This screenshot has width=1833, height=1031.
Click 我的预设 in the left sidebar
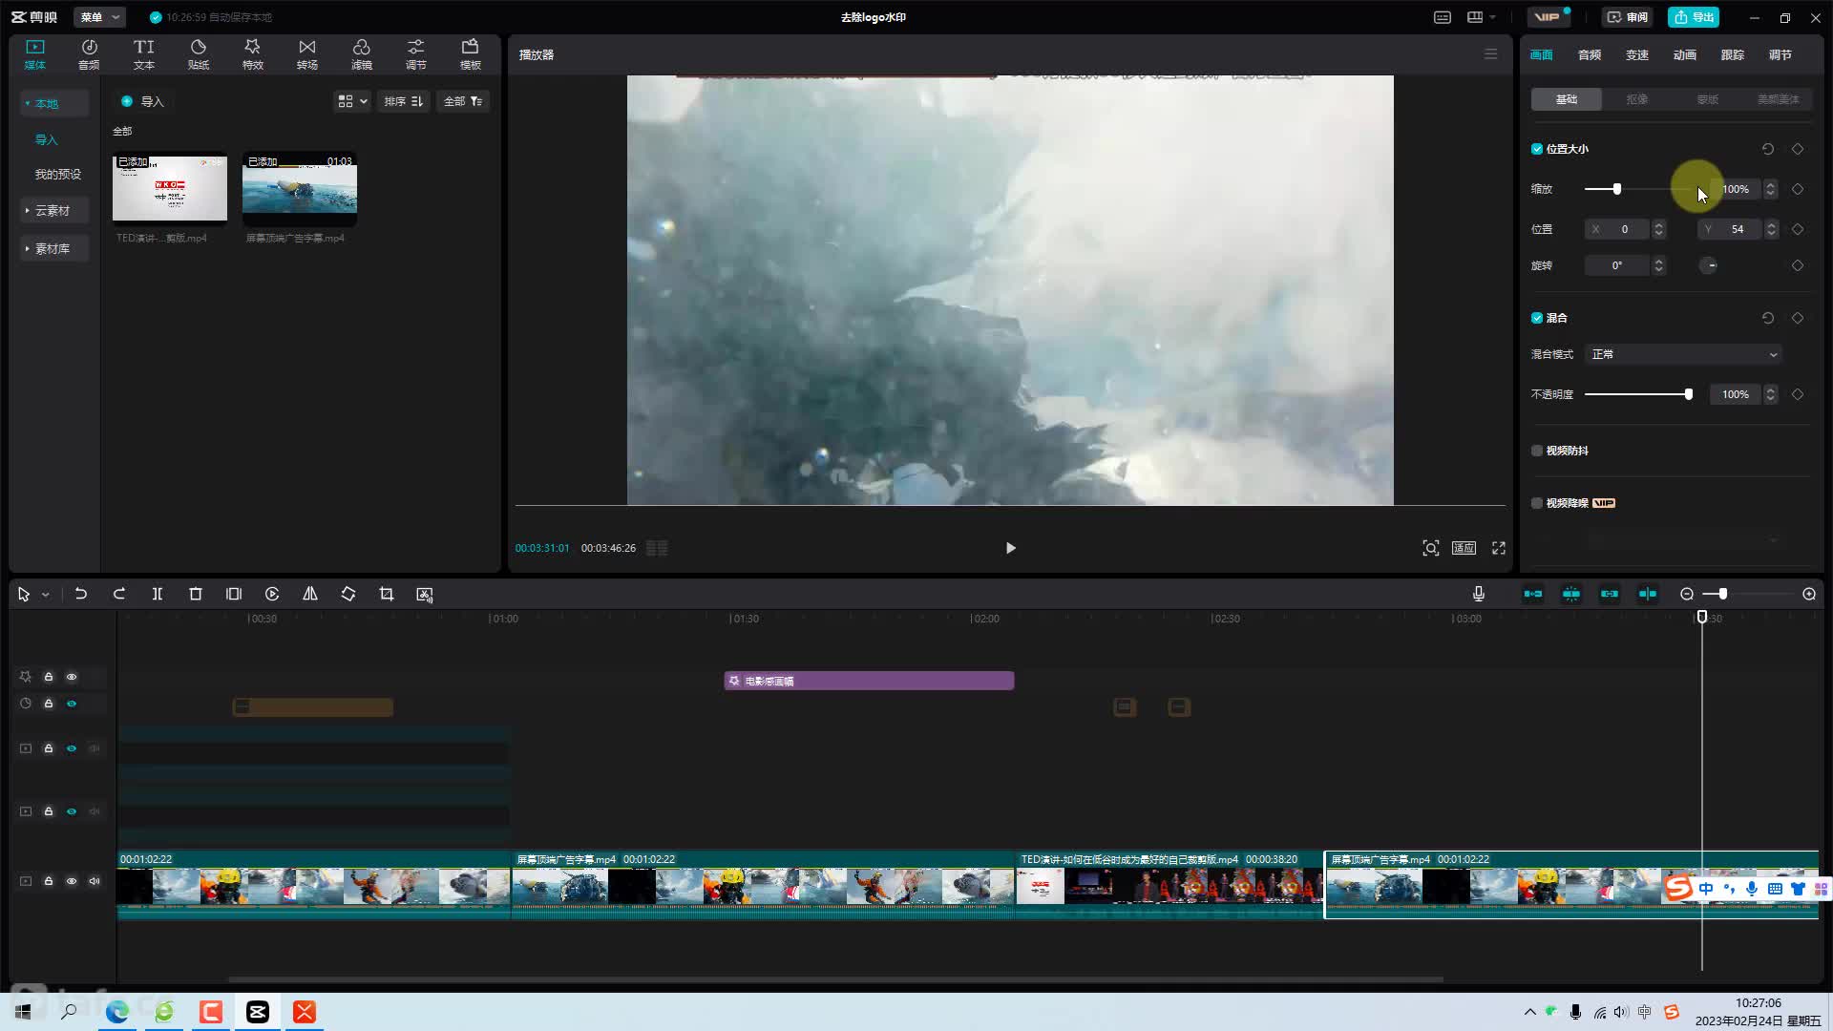click(58, 174)
